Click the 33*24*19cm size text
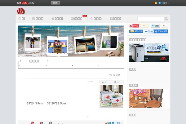186x124 pixels. pos(35,103)
